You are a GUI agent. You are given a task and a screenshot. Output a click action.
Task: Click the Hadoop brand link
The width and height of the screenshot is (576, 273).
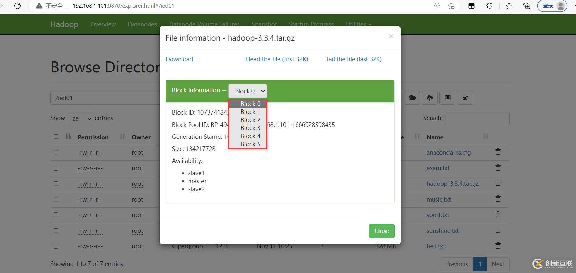[64, 24]
